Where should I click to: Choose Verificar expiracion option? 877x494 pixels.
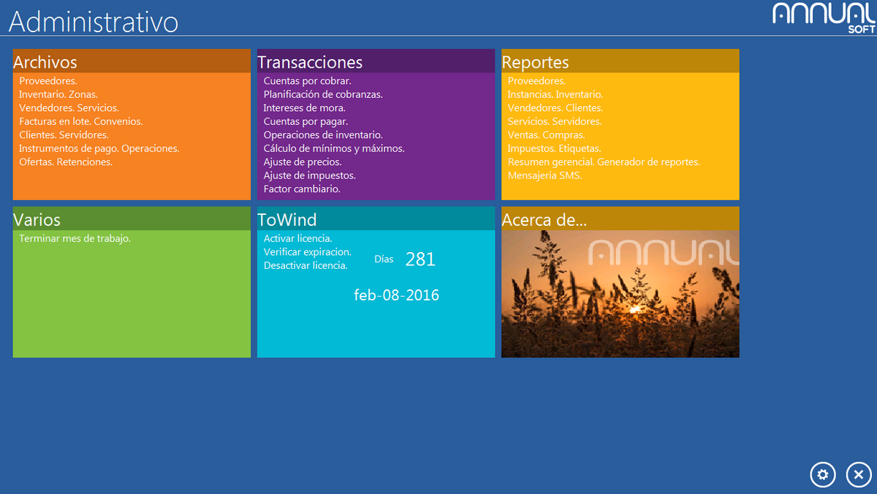[307, 251]
